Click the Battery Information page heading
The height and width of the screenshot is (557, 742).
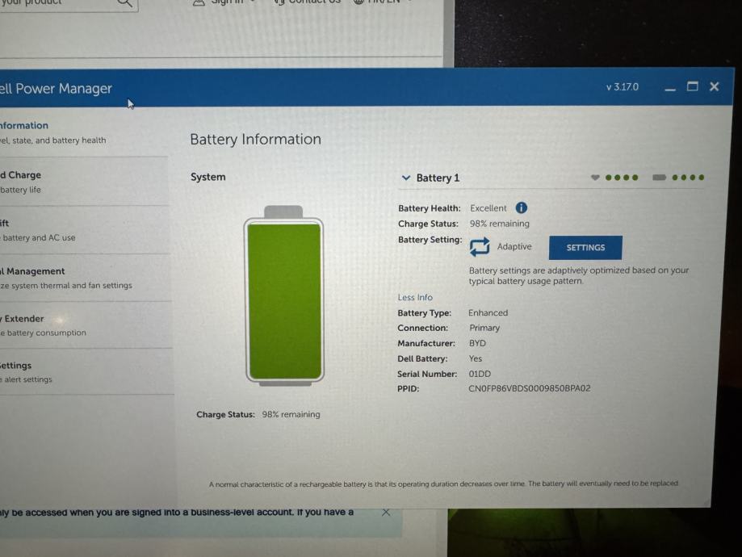(255, 140)
